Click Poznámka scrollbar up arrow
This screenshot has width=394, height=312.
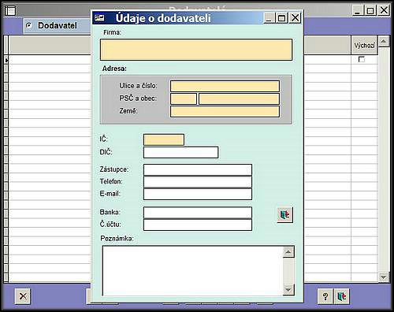[288, 252]
